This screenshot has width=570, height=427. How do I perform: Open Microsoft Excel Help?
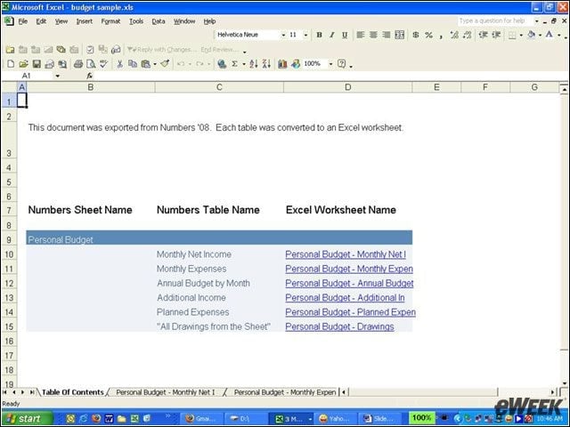pyautogui.click(x=342, y=64)
